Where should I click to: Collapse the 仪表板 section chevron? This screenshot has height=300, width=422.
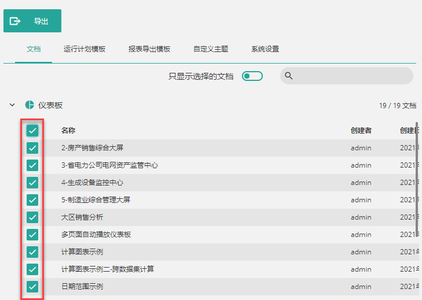pos(12,105)
